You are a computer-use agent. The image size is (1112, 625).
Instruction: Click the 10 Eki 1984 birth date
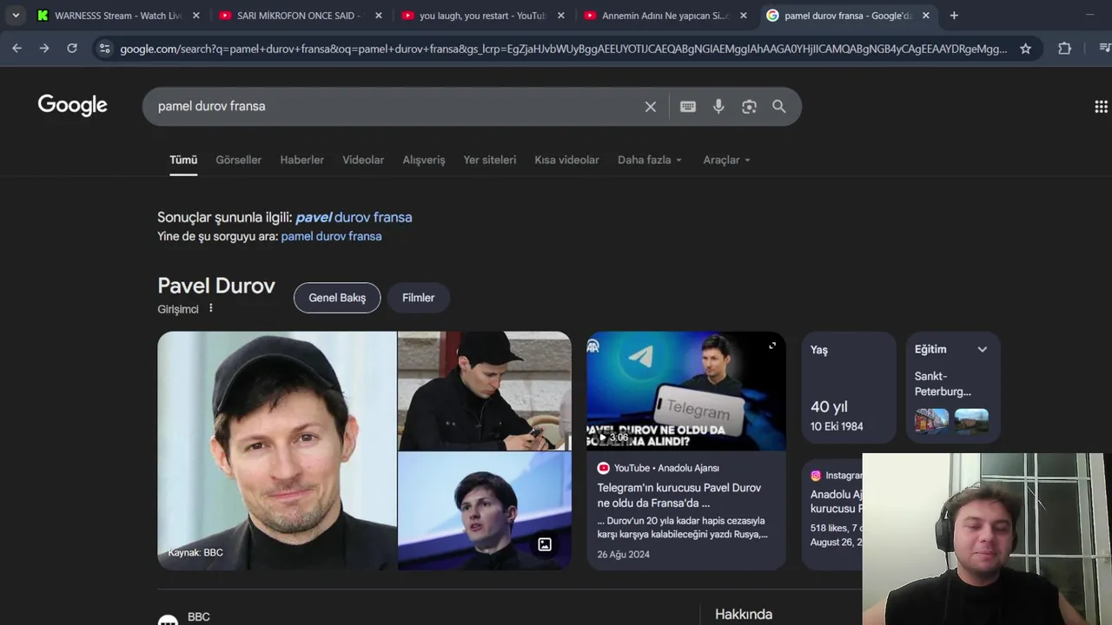pos(837,426)
